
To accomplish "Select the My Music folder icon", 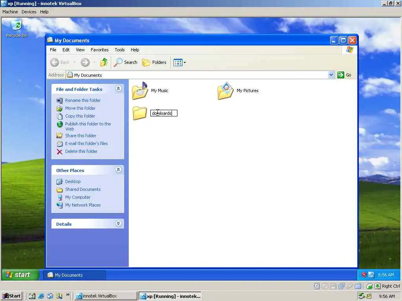I will (x=140, y=91).
